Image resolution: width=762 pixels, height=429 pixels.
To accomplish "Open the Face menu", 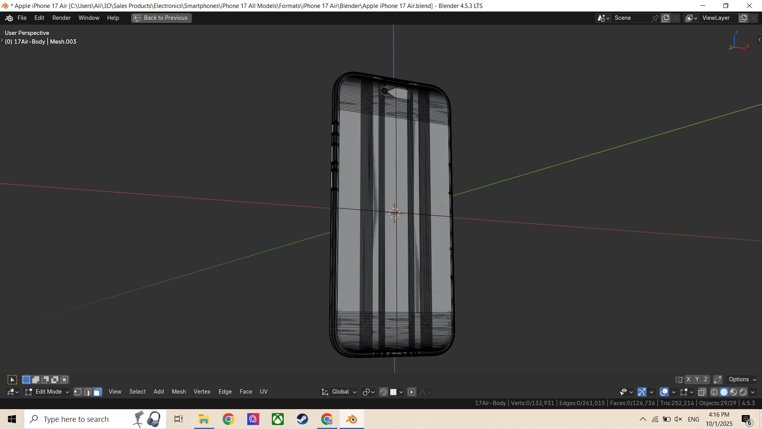I will [x=246, y=392].
